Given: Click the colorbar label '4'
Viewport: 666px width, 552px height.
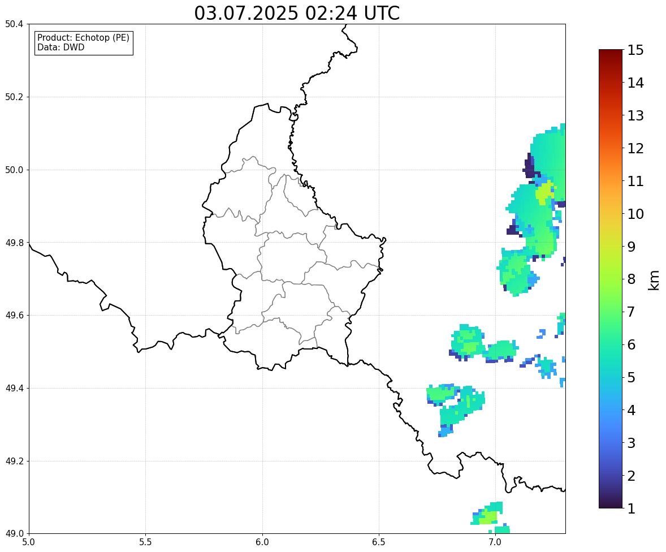Looking at the screenshot, I should click(x=632, y=410).
